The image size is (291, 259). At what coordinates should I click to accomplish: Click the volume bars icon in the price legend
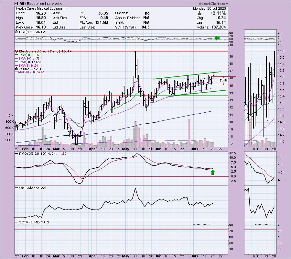[16, 69]
